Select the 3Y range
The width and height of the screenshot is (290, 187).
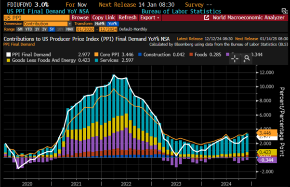pos(44,29)
